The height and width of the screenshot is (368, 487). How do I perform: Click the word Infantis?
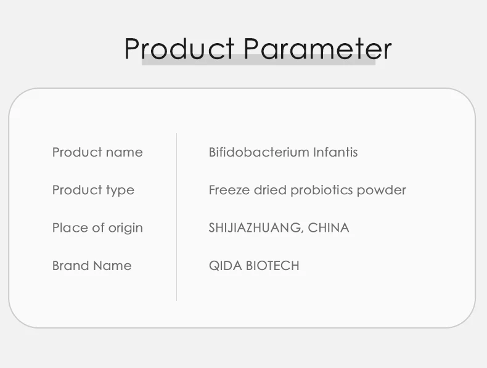coord(335,152)
